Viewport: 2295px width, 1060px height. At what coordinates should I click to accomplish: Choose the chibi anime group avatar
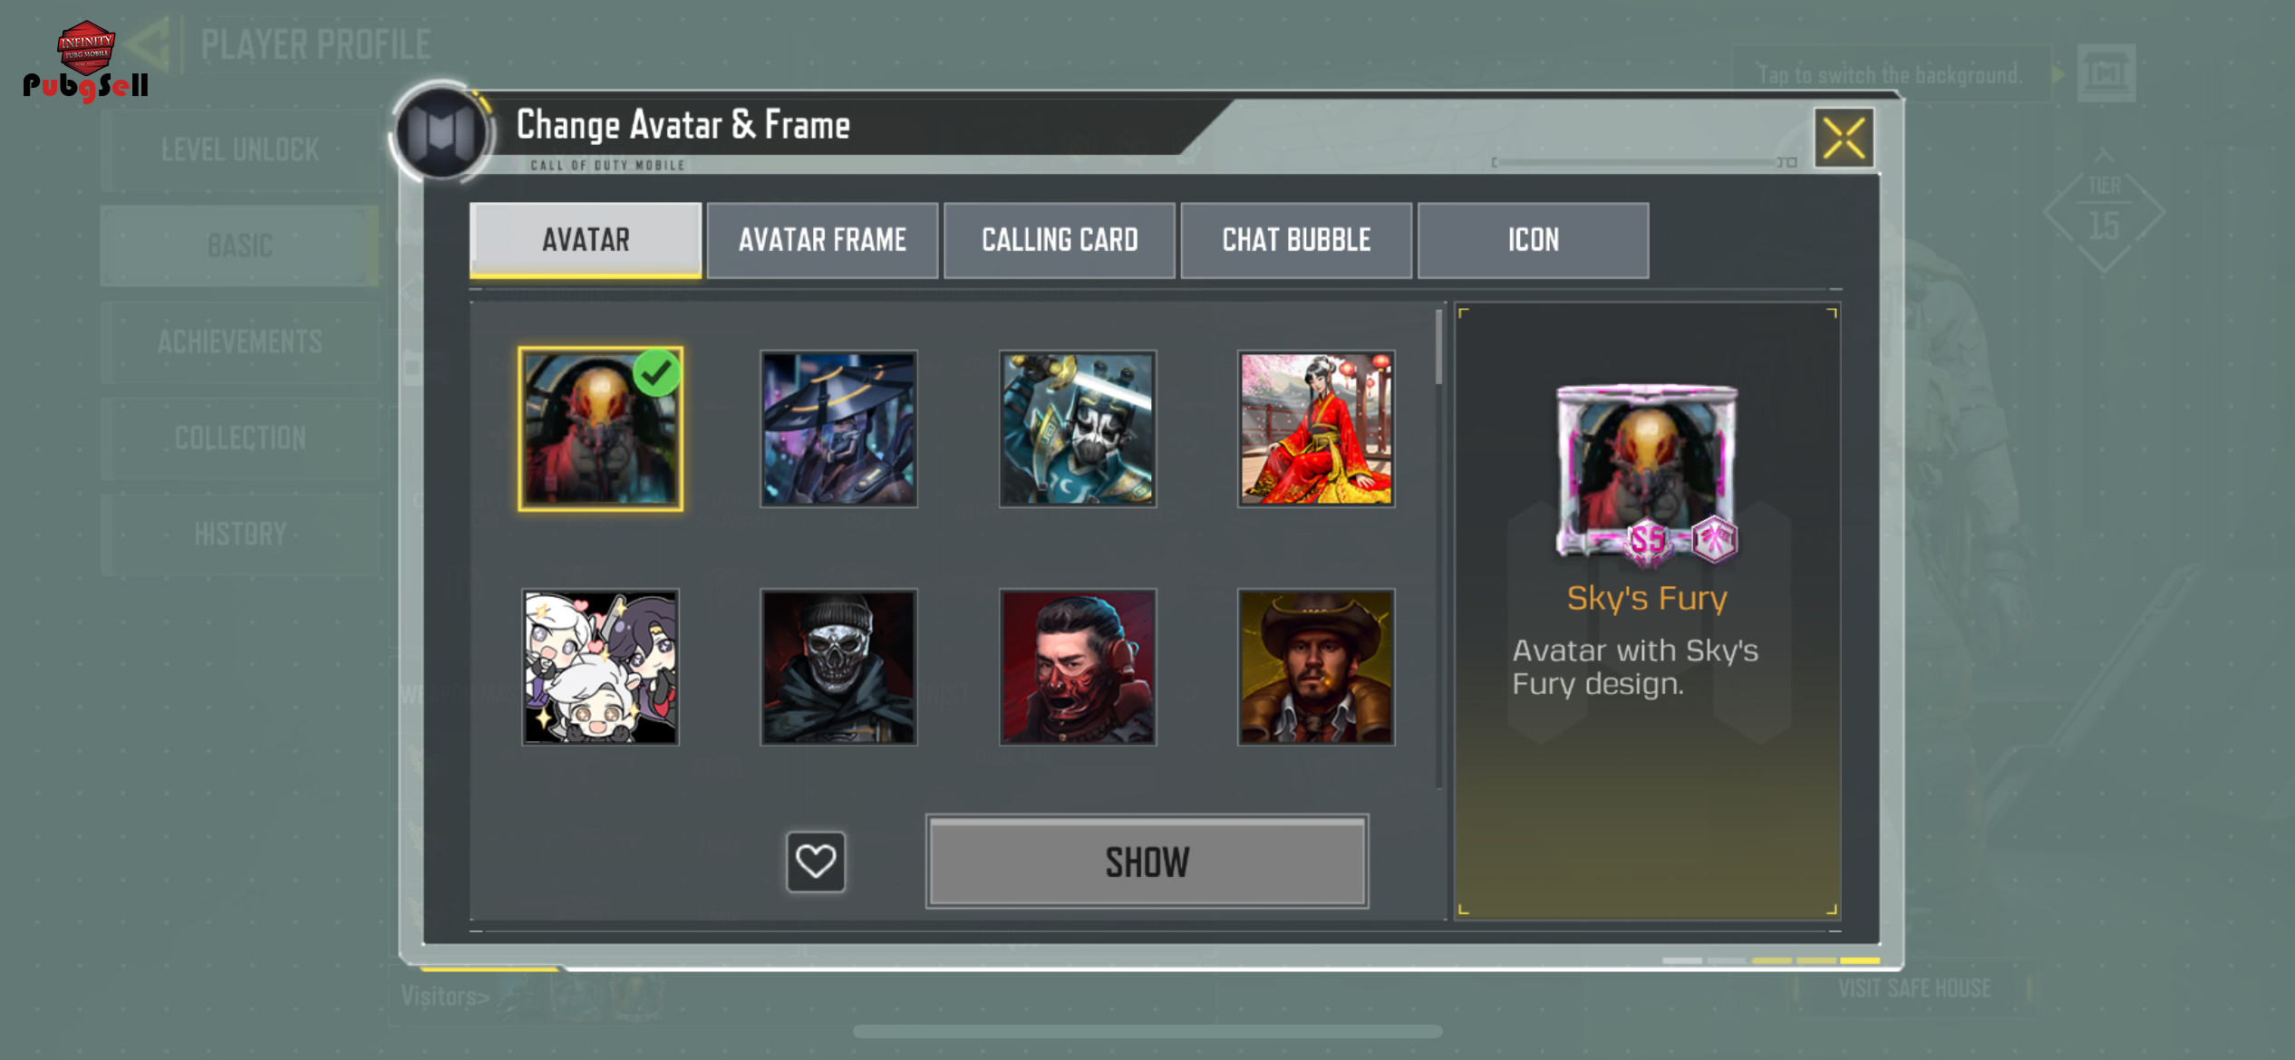point(600,667)
